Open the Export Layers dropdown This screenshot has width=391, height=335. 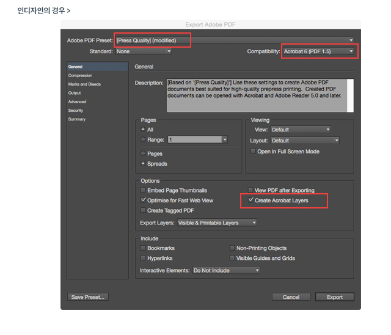click(x=217, y=223)
